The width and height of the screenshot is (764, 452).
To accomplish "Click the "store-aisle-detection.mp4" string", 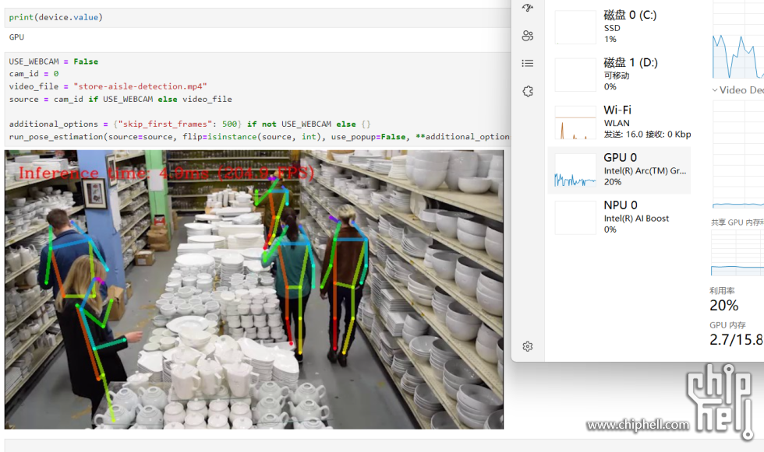I will pyautogui.click(x=140, y=86).
